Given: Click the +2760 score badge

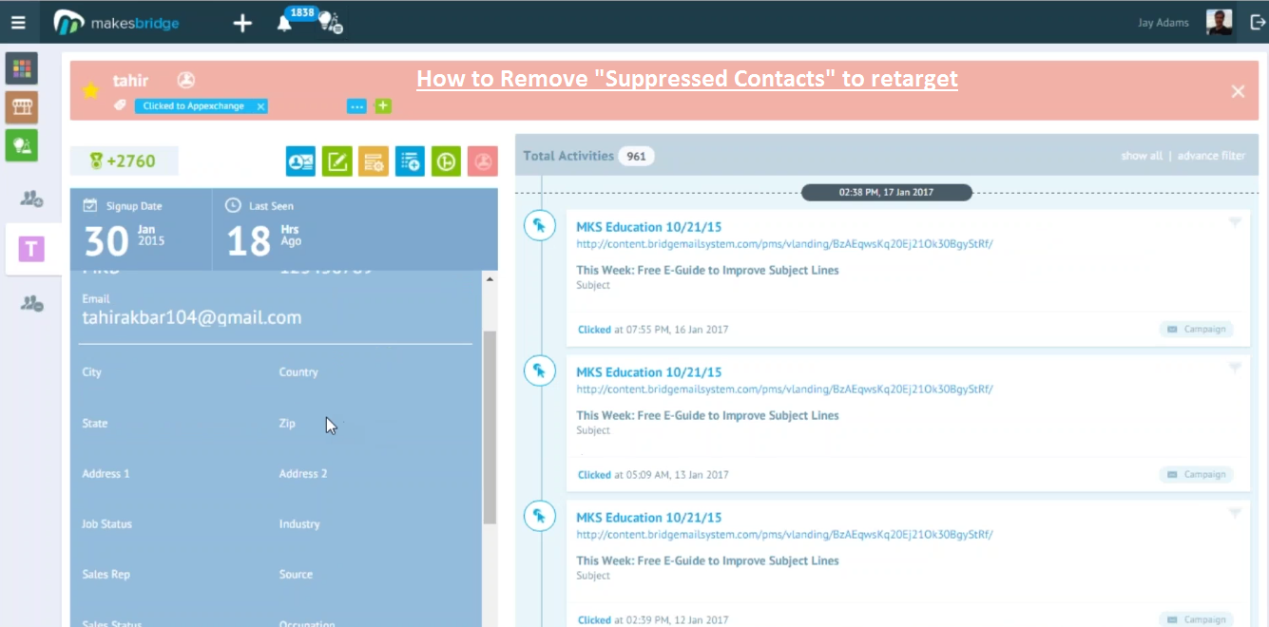Looking at the screenshot, I should pos(124,161).
